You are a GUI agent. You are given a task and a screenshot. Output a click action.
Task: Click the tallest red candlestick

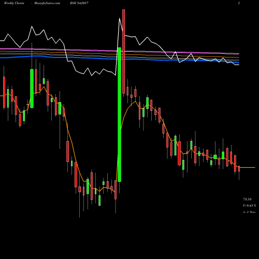click(x=123, y=51)
